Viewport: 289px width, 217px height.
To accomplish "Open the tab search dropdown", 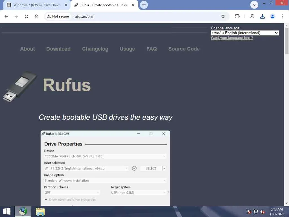I will coord(254,5).
